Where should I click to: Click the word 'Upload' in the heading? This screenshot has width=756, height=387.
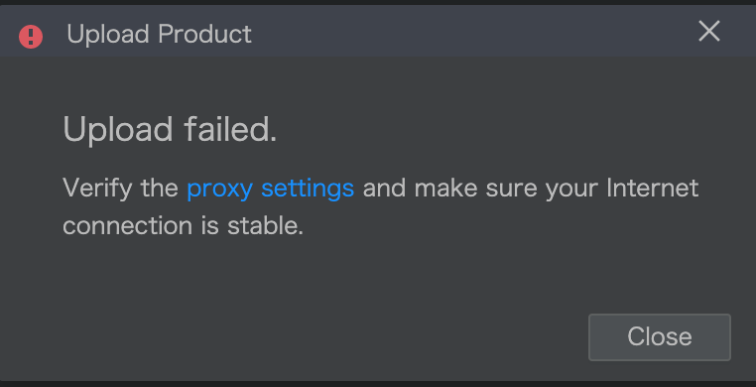118,129
